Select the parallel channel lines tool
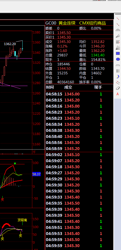The width and height of the screenshot is (121, 250). tap(118, 83)
